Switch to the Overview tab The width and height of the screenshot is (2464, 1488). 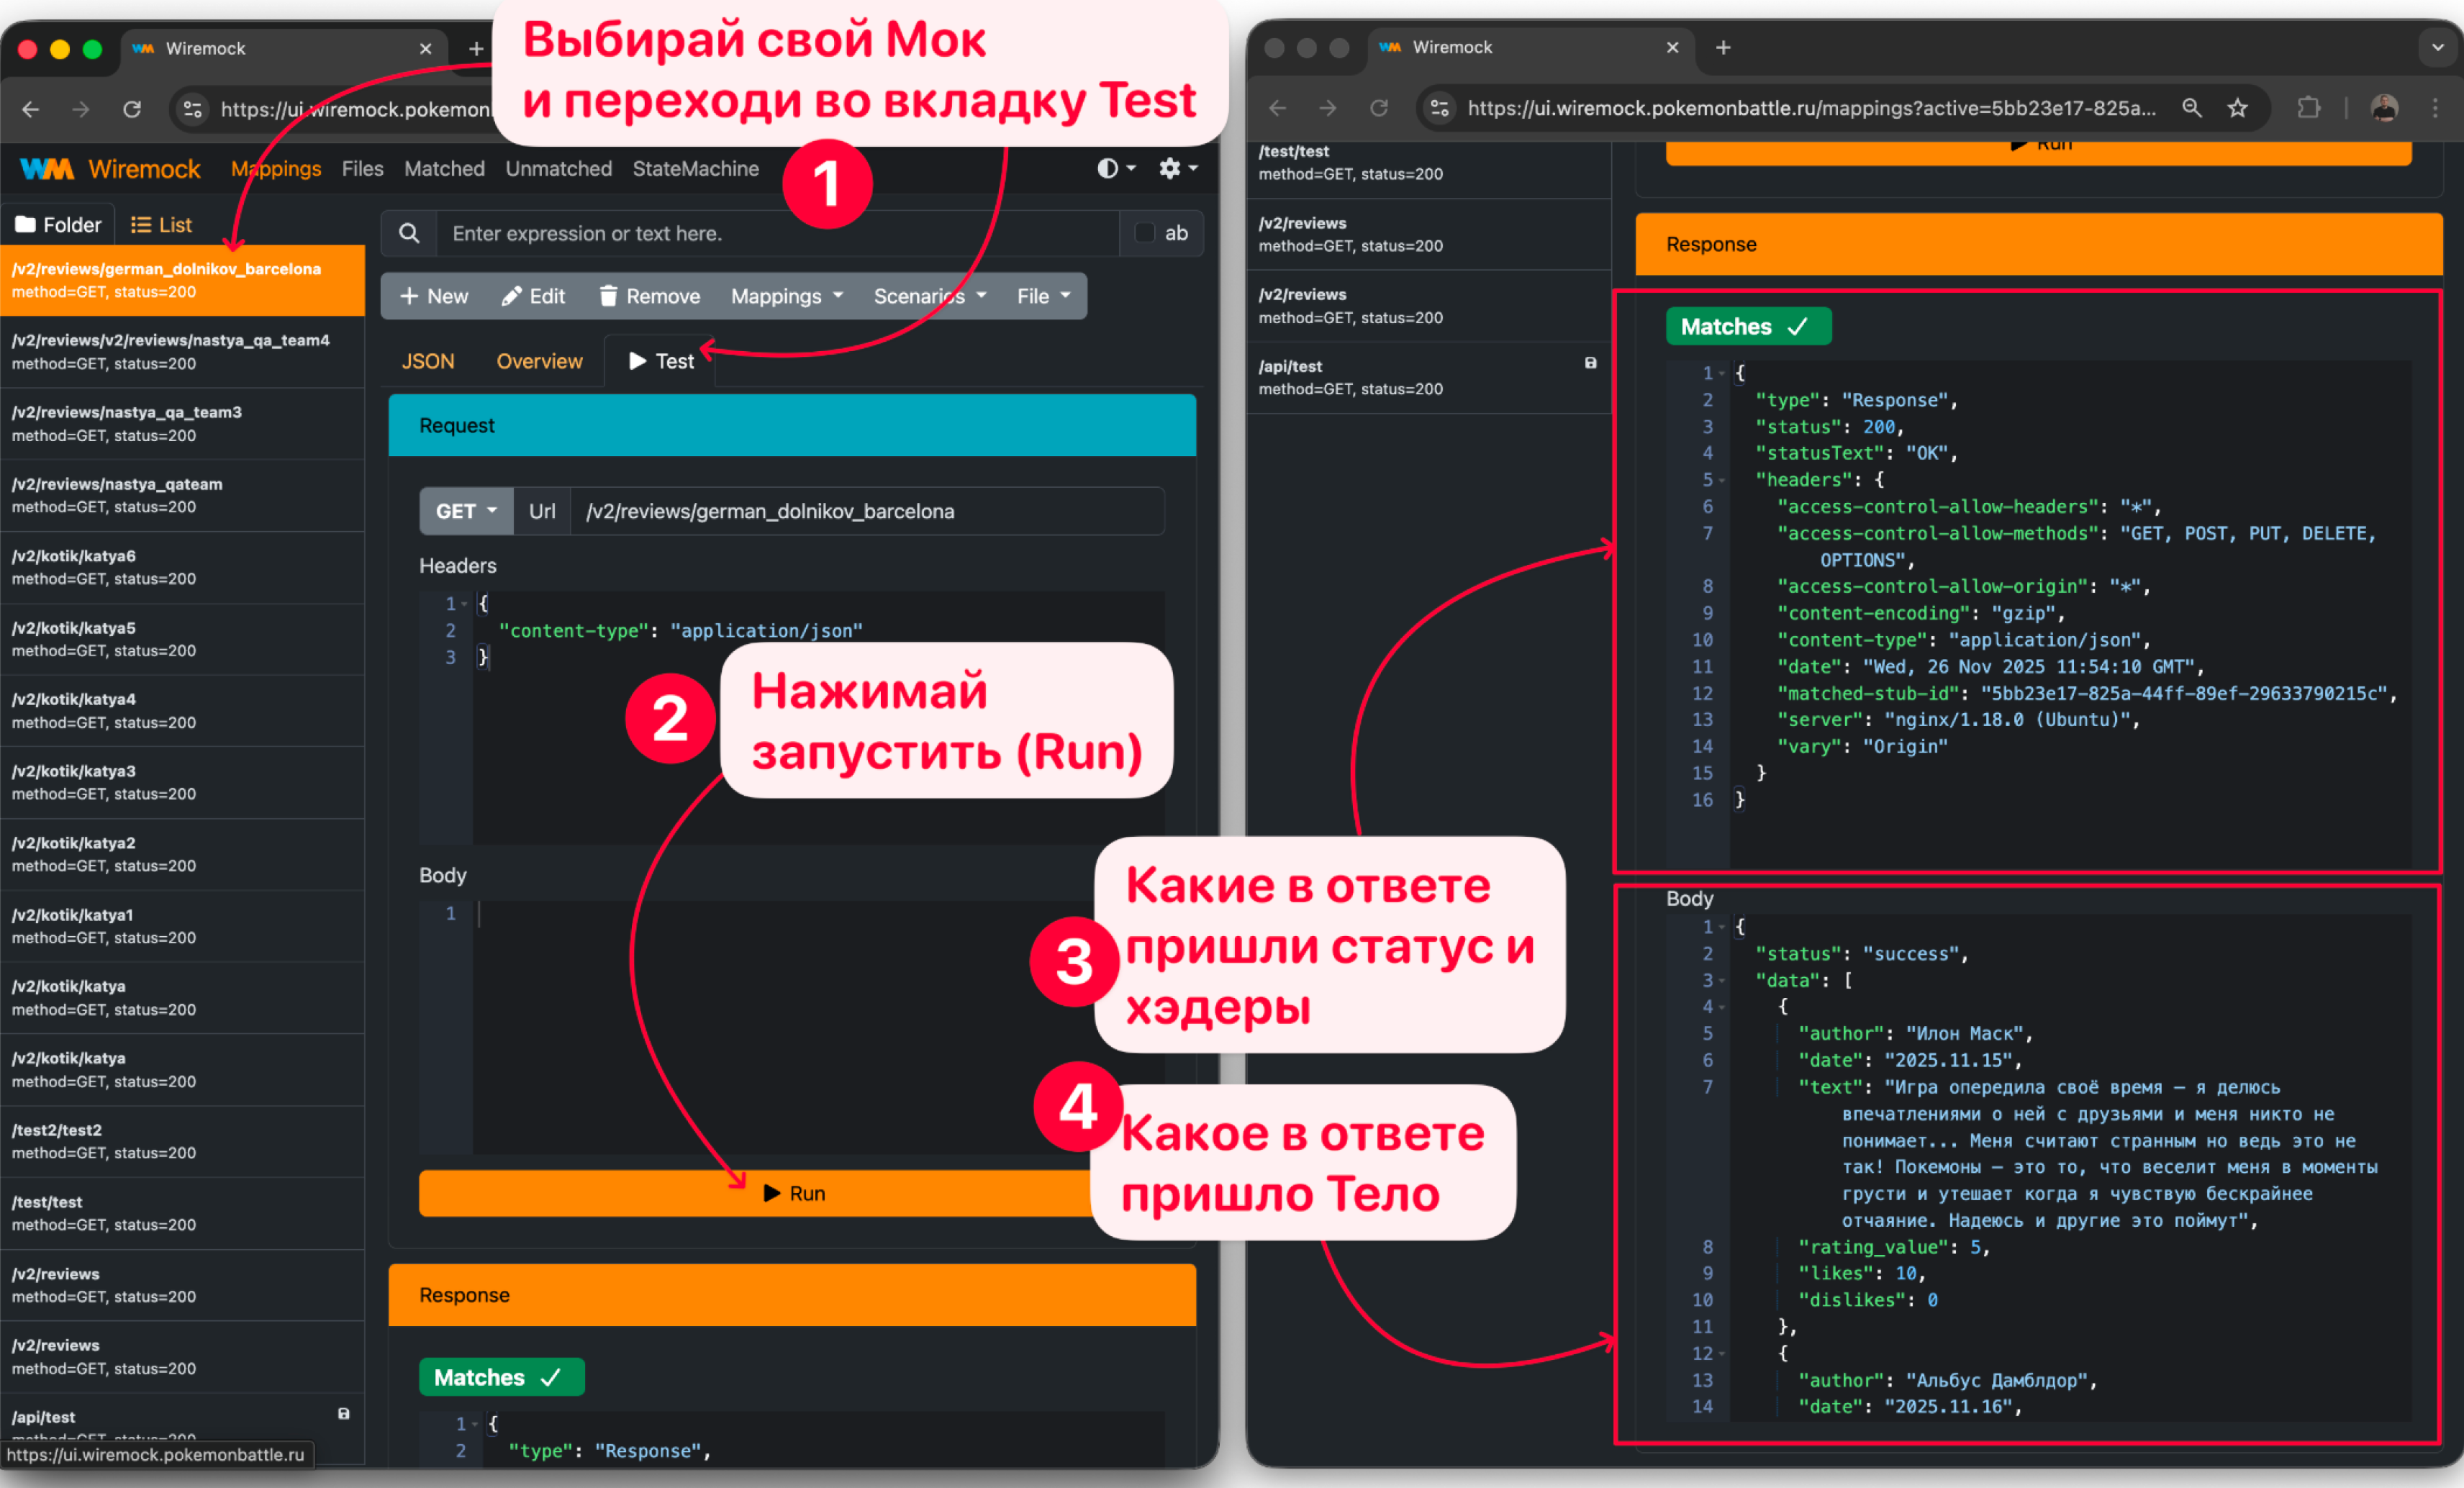539,361
